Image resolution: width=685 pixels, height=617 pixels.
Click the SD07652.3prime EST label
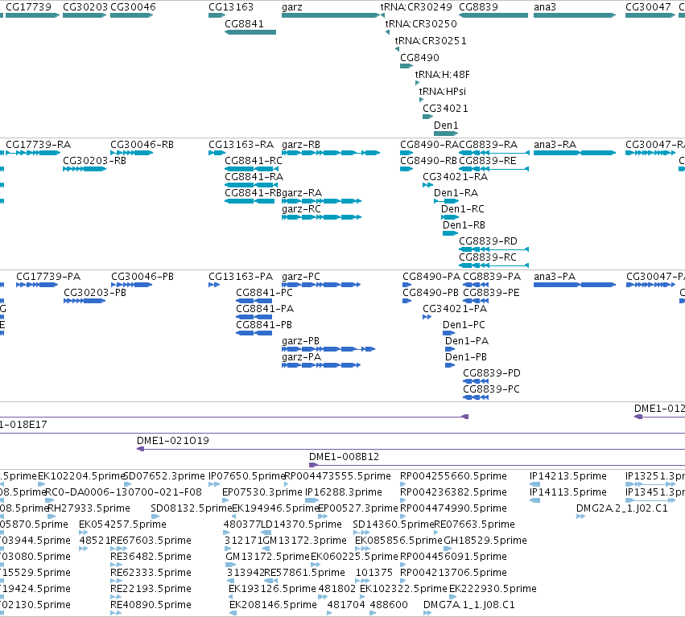pos(165,476)
